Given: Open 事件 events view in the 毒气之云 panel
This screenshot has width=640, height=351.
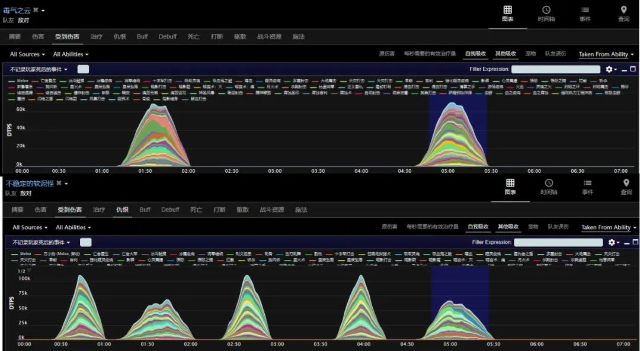Looking at the screenshot, I should click(x=585, y=14).
